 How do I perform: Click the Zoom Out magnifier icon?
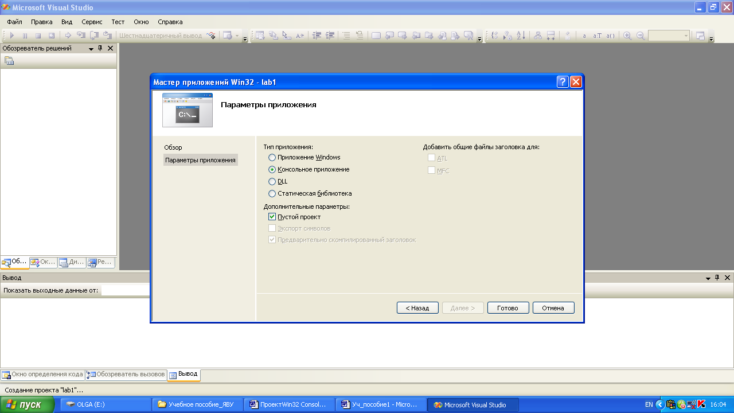[x=641, y=36]
